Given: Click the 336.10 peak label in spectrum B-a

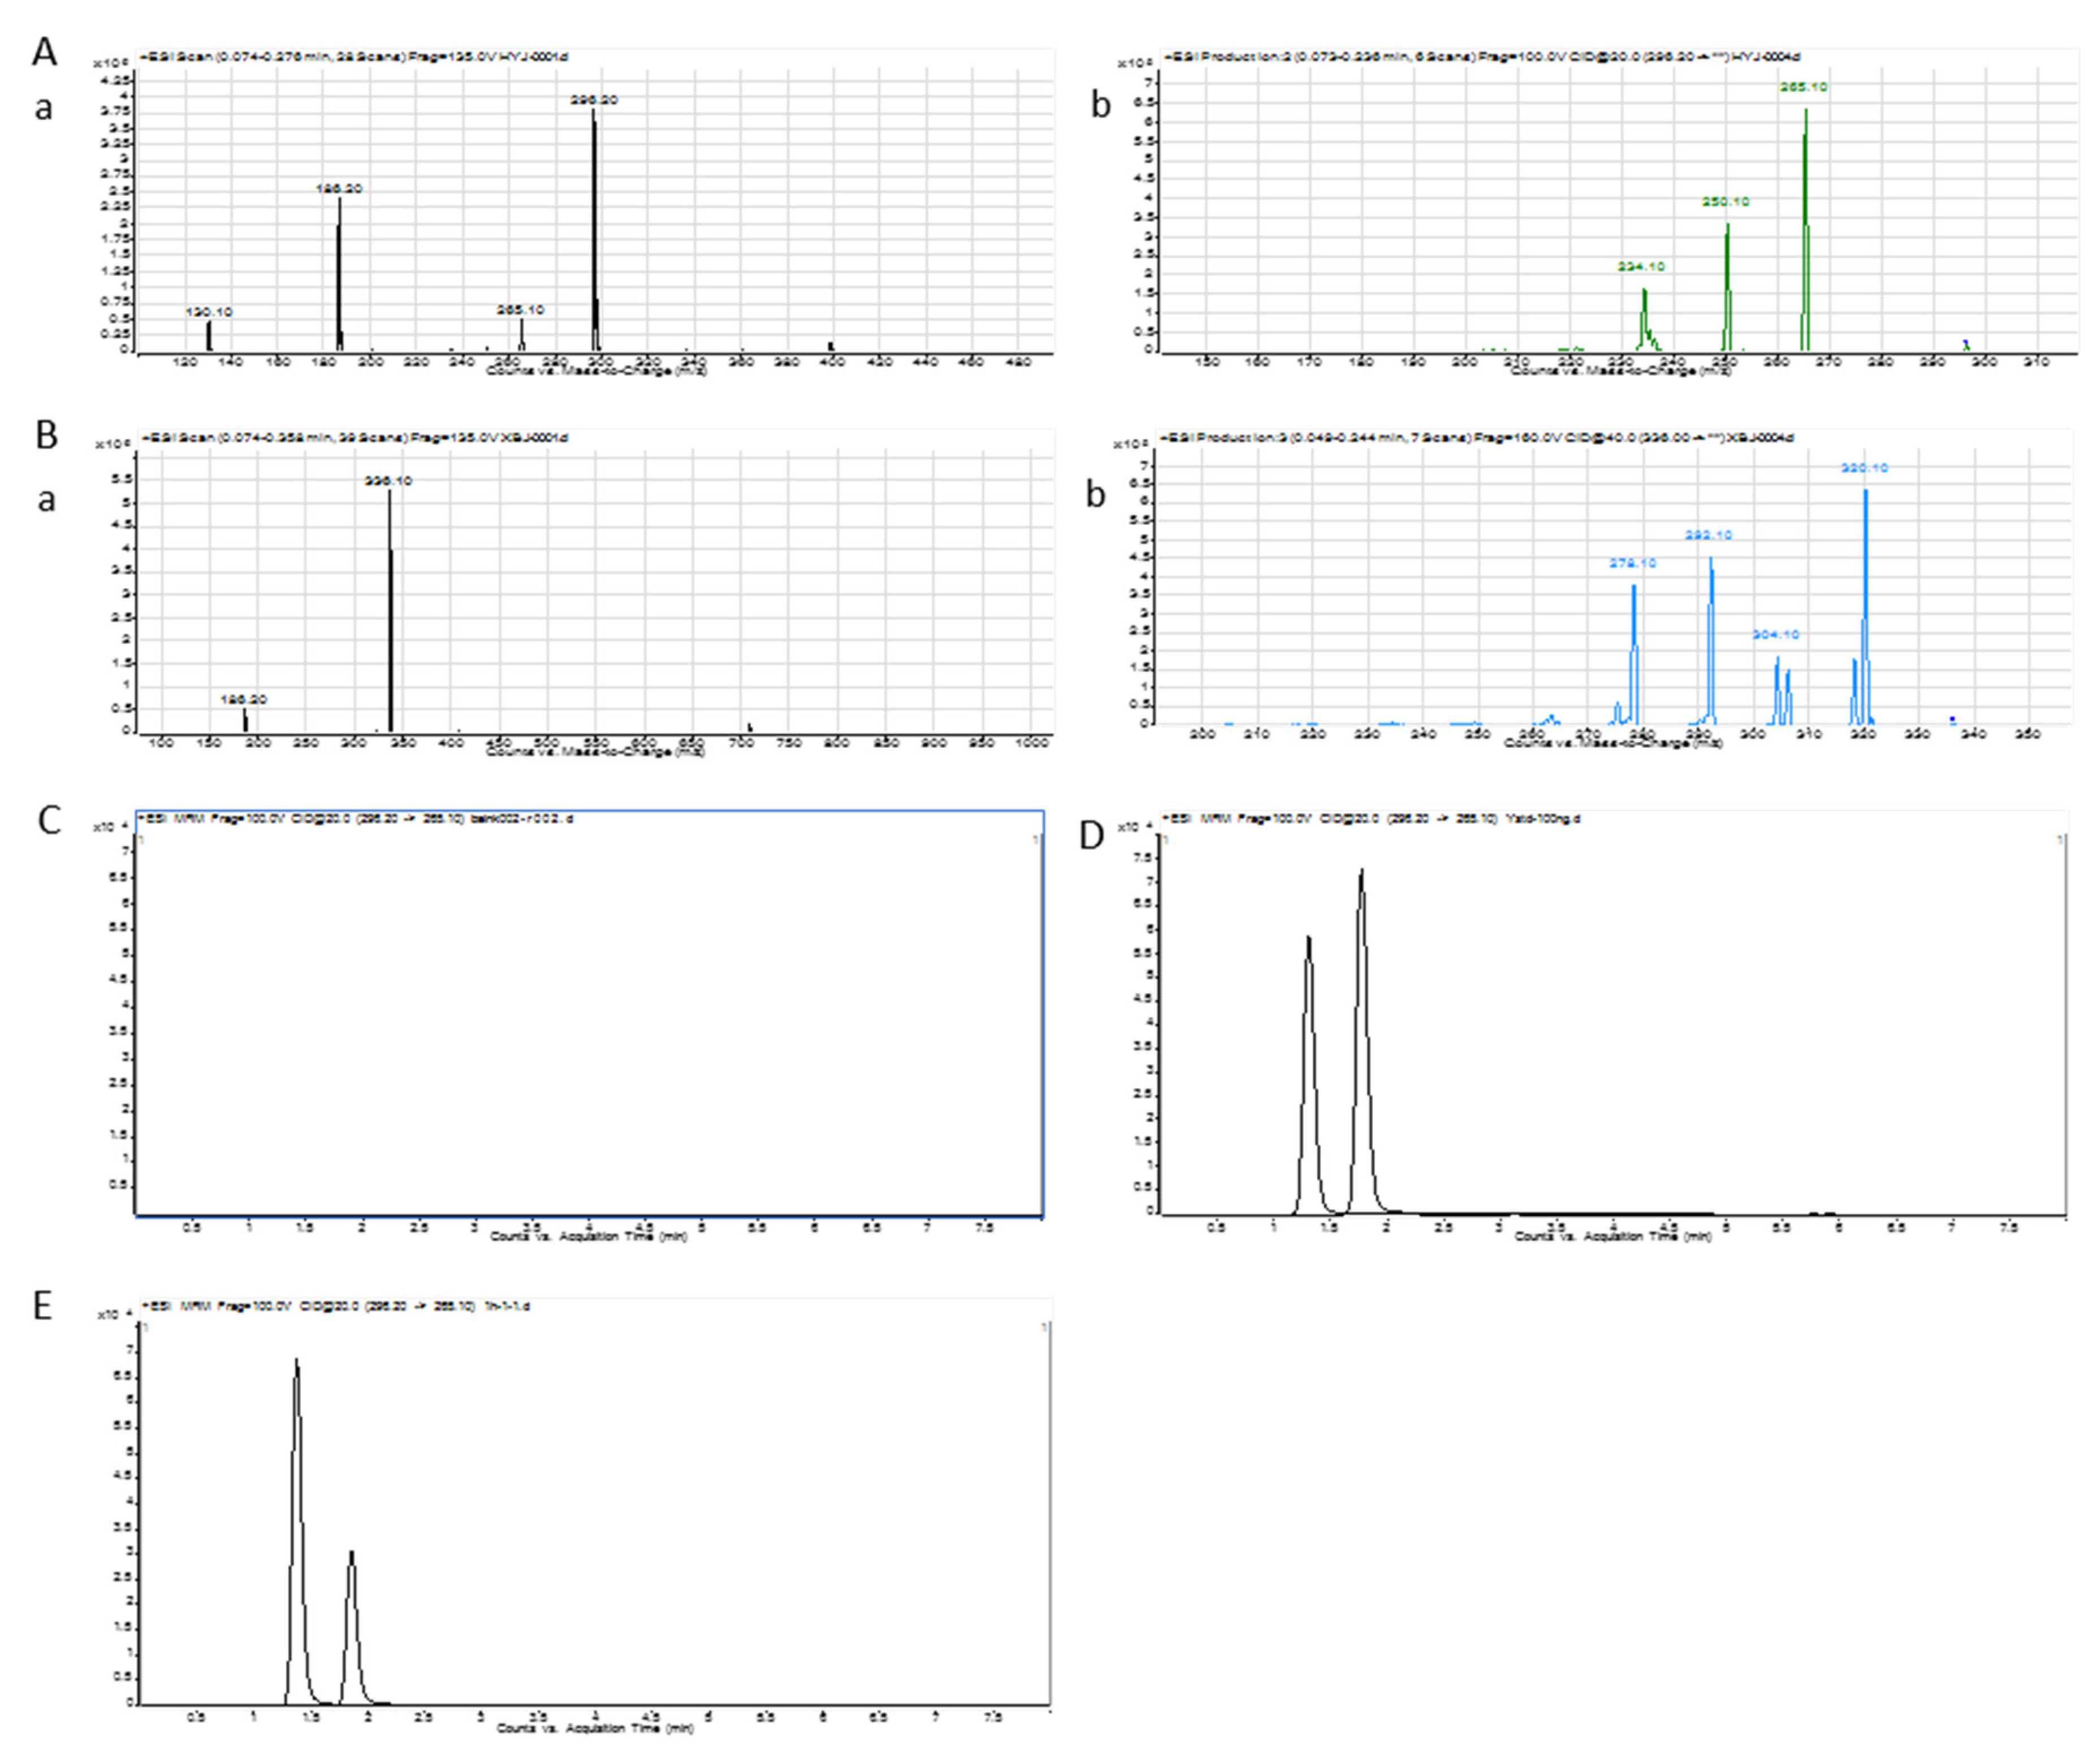Looking at the screenshot, I should point(388,481).
